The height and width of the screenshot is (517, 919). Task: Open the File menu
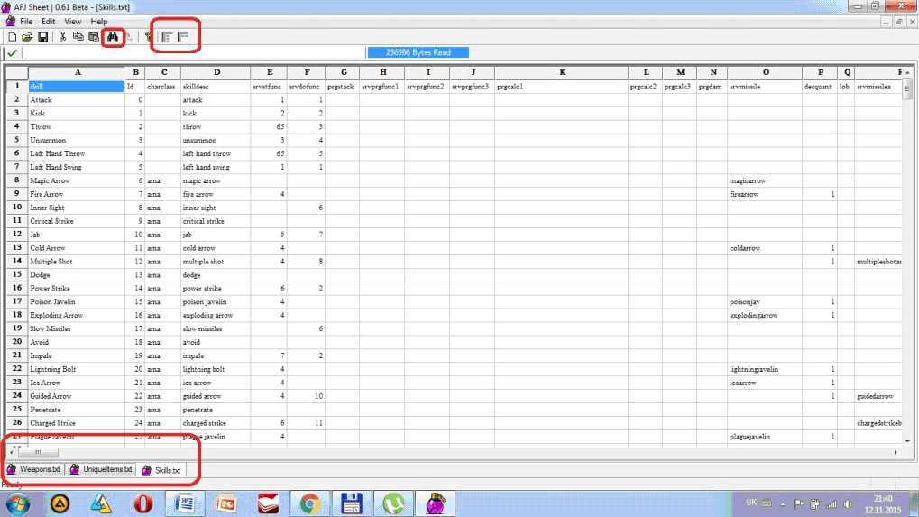tap(25, 21)
